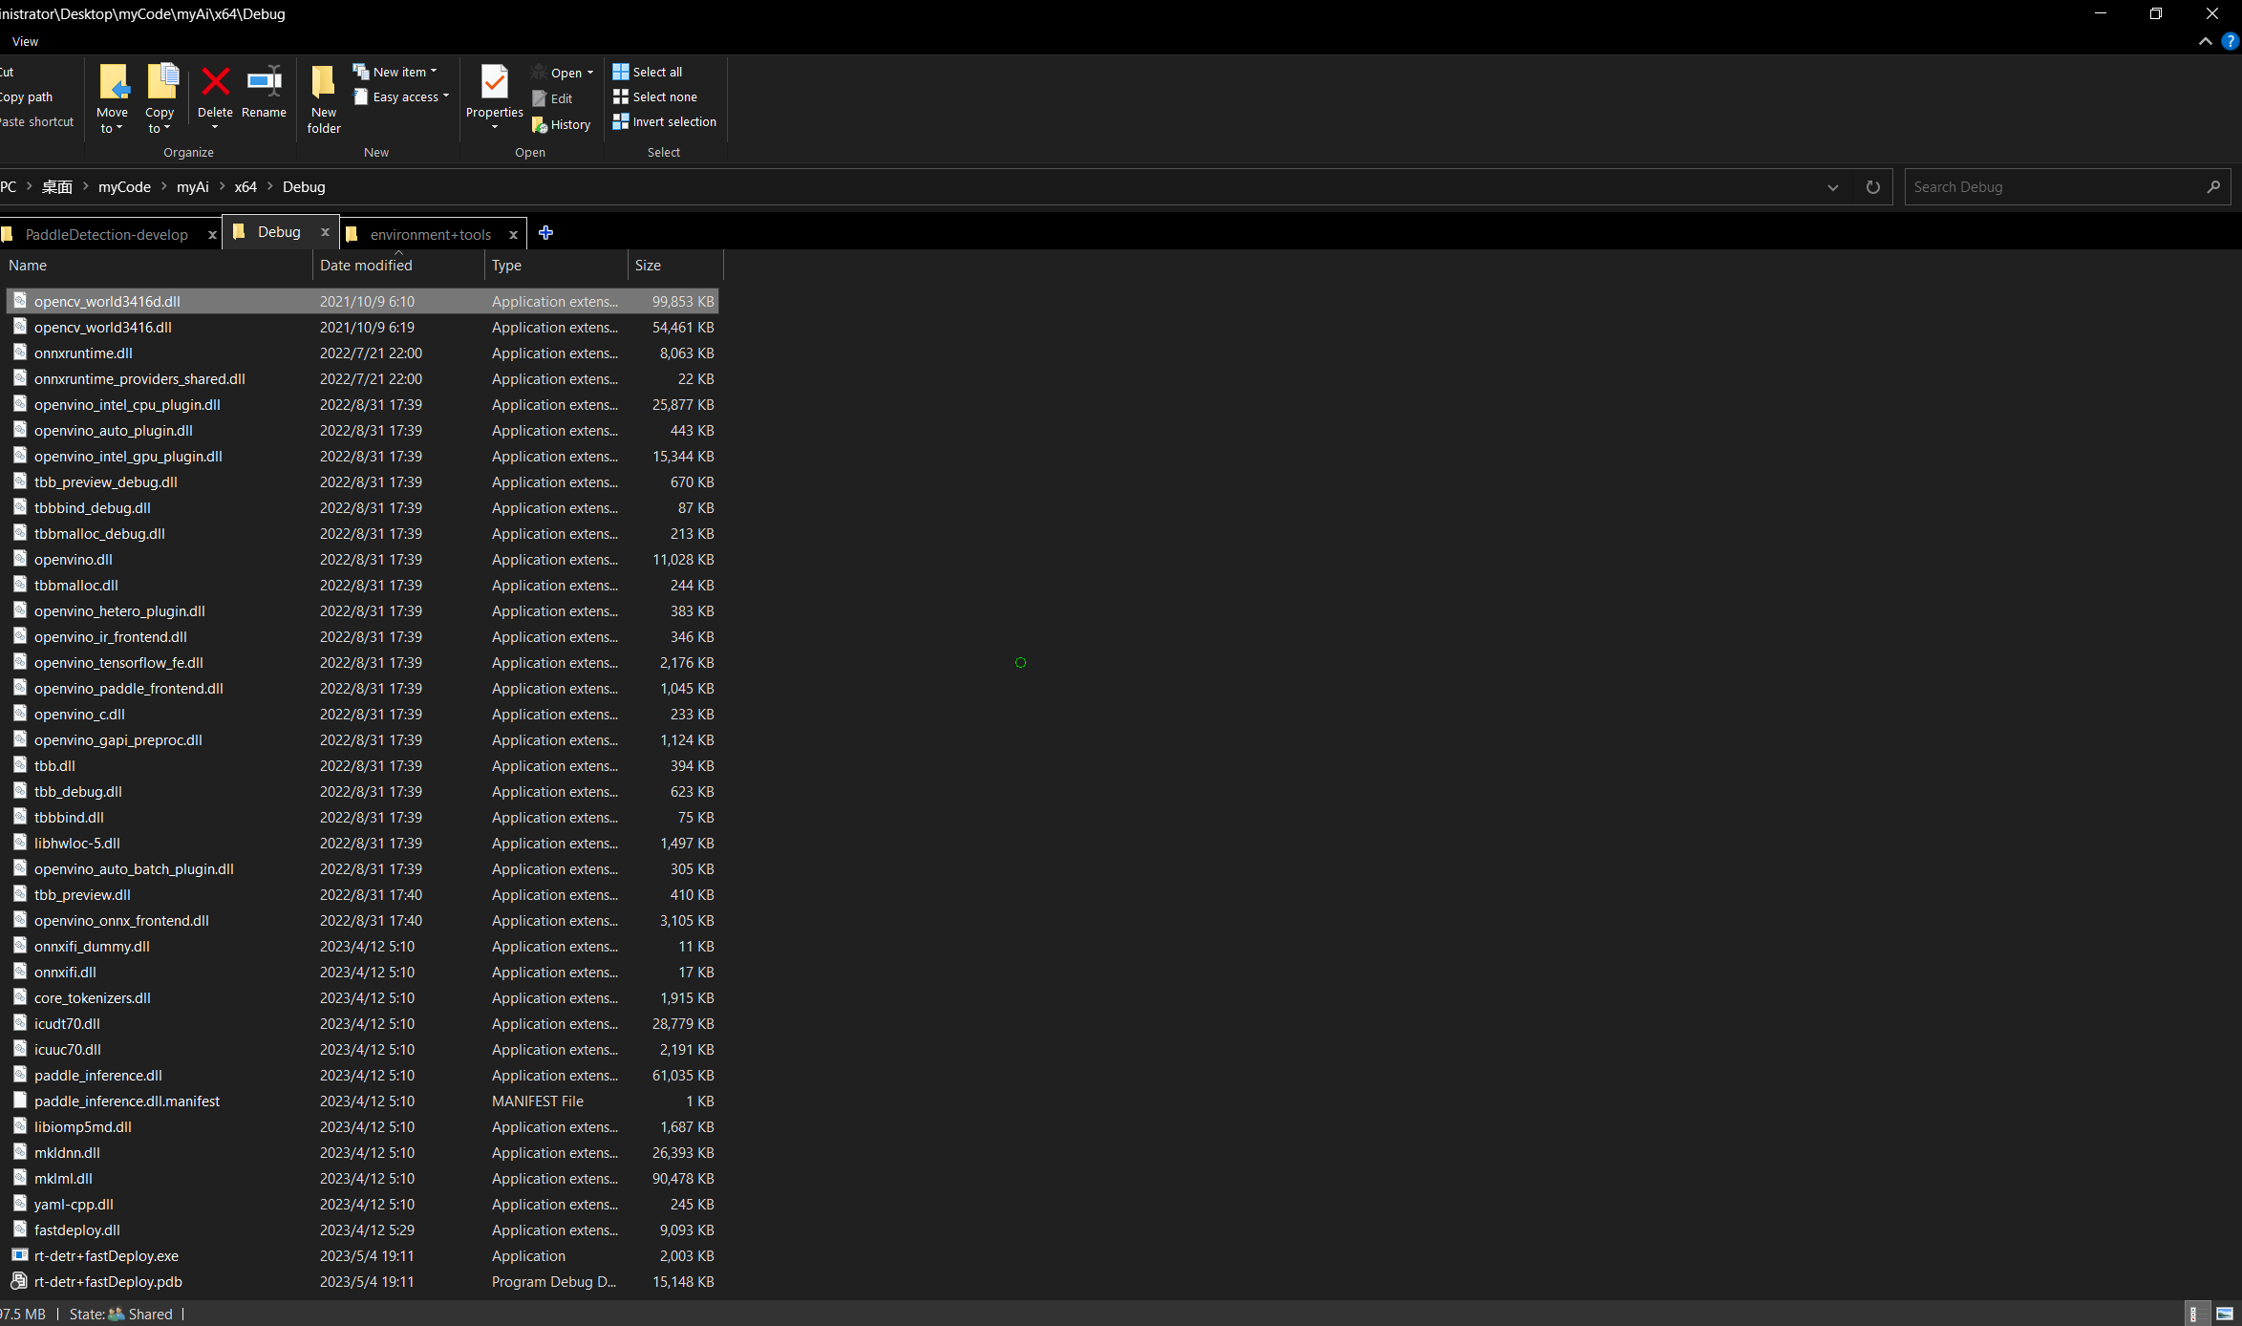The image size is (2242, 1326).
Task: Select fastdeploy.dll file
Action: tap(363, 1230)
